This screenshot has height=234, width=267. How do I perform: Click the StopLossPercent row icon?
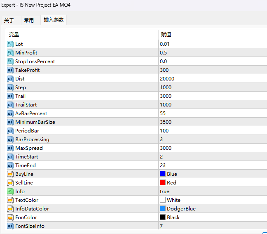10,61
